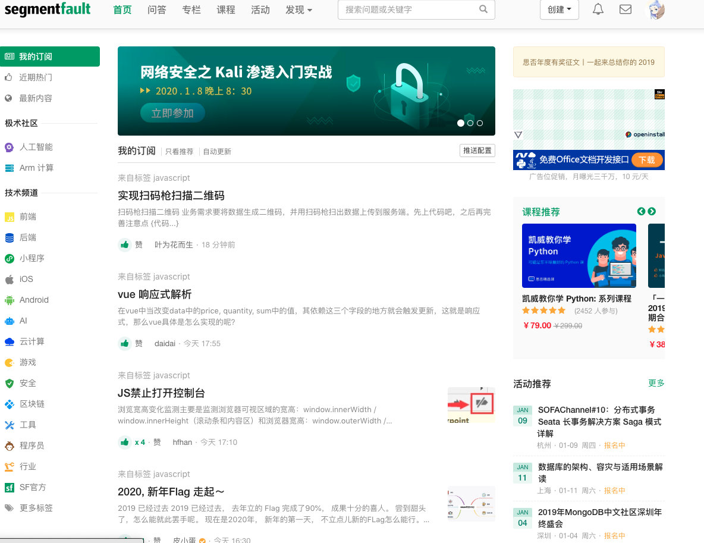This screenshot has width=704, height=543.
Task: Open the 推送配置 button
Action: tap(477, 150)
